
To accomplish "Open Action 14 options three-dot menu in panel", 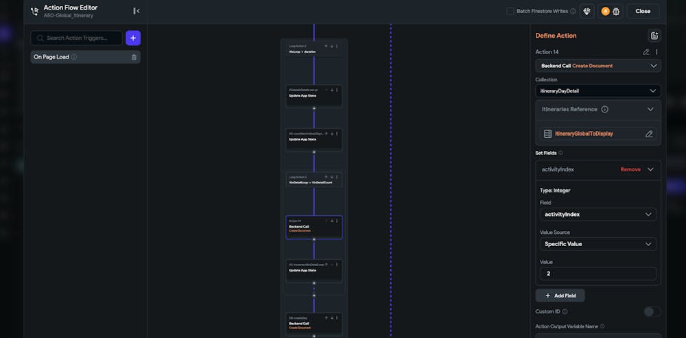I will tap(657, 52).
